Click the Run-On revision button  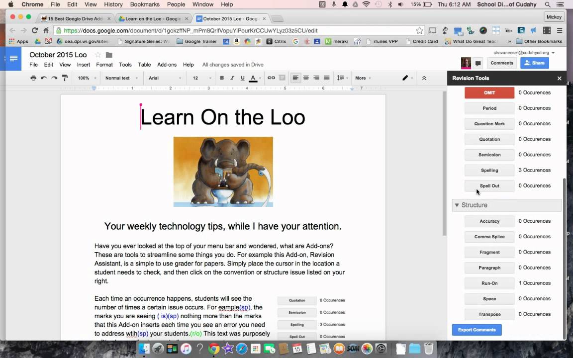click(489, 283)
